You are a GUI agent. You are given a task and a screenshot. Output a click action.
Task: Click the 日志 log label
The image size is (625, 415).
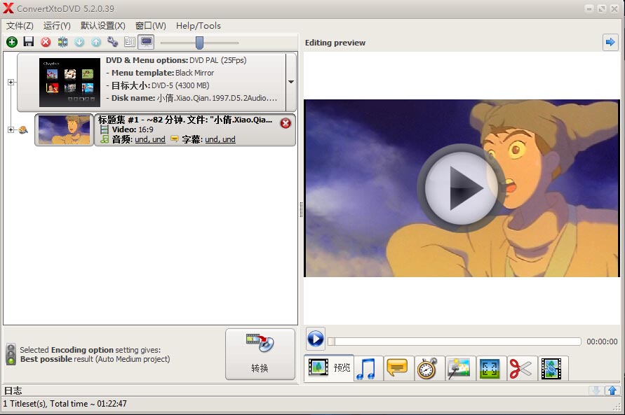tap(13, 391)
